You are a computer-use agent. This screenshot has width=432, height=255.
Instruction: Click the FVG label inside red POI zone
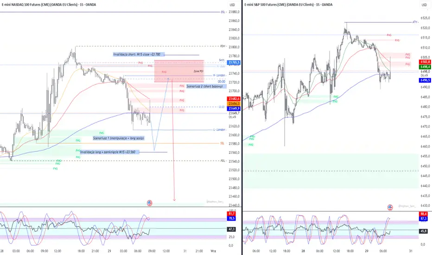(164, 72)
